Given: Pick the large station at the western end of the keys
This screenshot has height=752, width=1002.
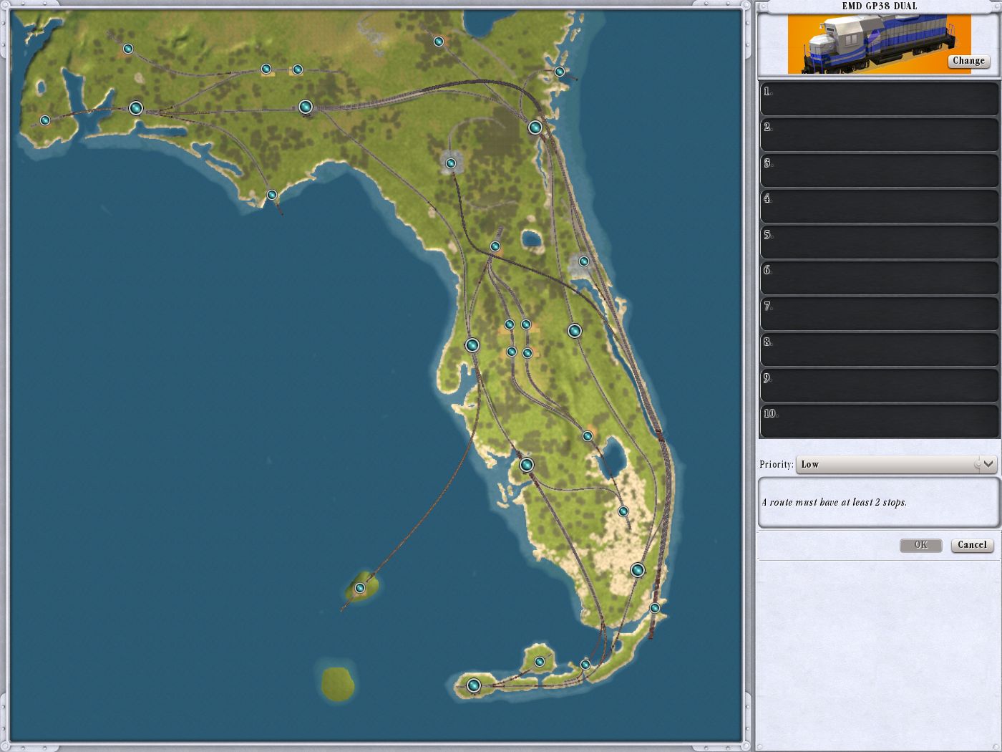Looking at the screenshot, I should [473, 685].
